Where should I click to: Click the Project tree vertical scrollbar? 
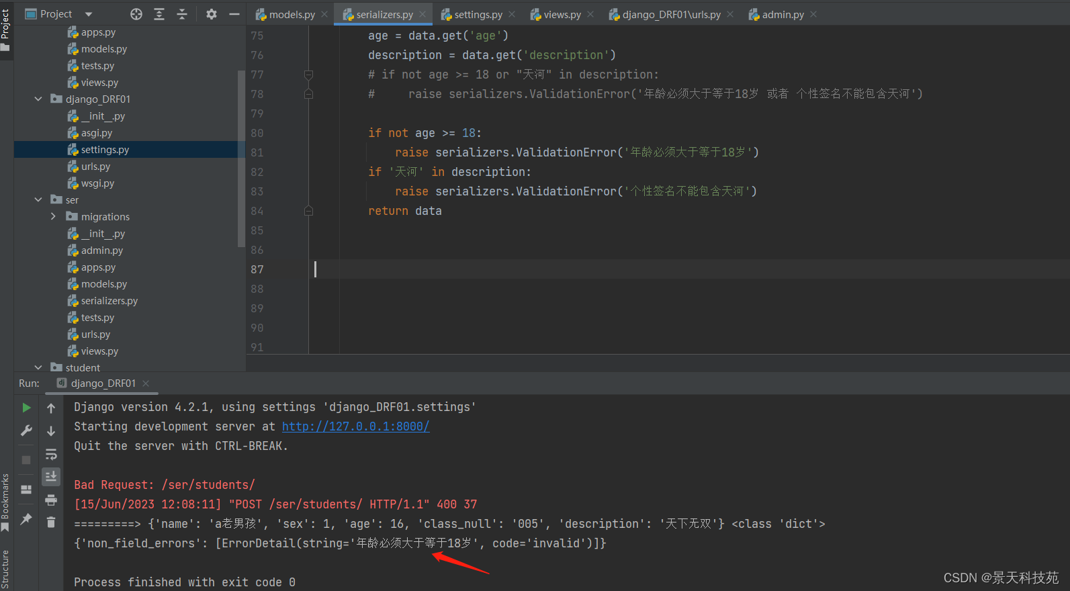[x=241, y=158]
